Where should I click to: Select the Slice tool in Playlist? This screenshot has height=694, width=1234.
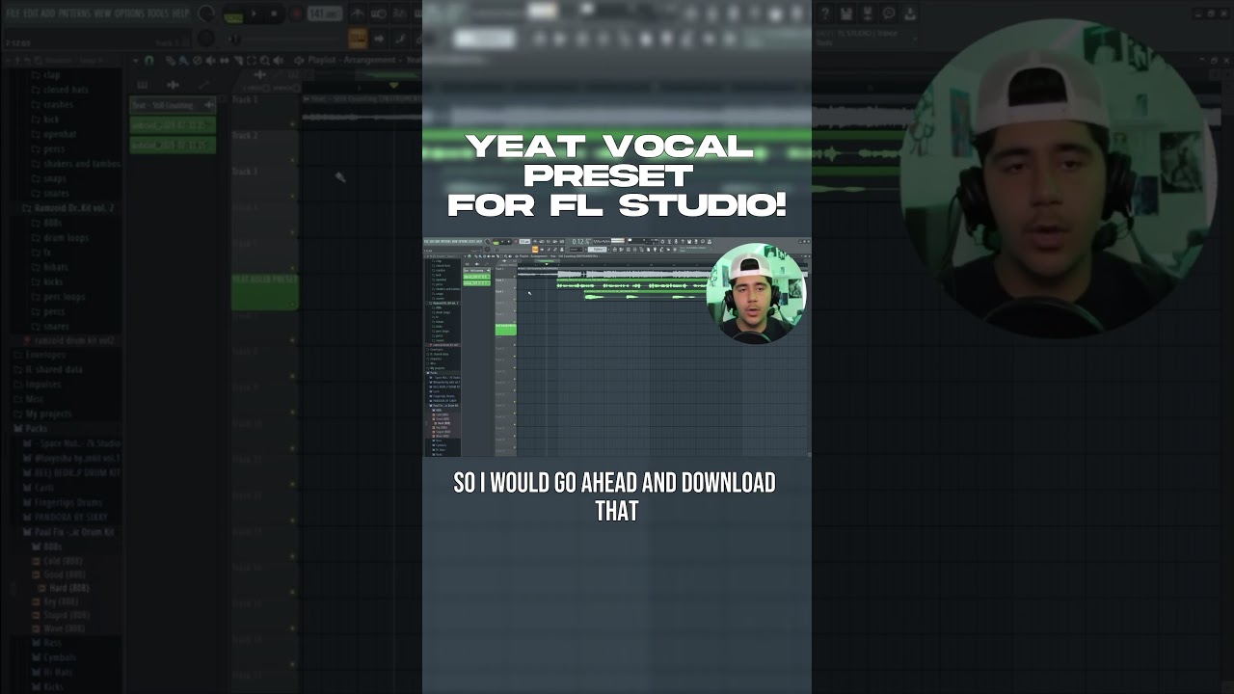pyautogui.click(x=238, y=61)
